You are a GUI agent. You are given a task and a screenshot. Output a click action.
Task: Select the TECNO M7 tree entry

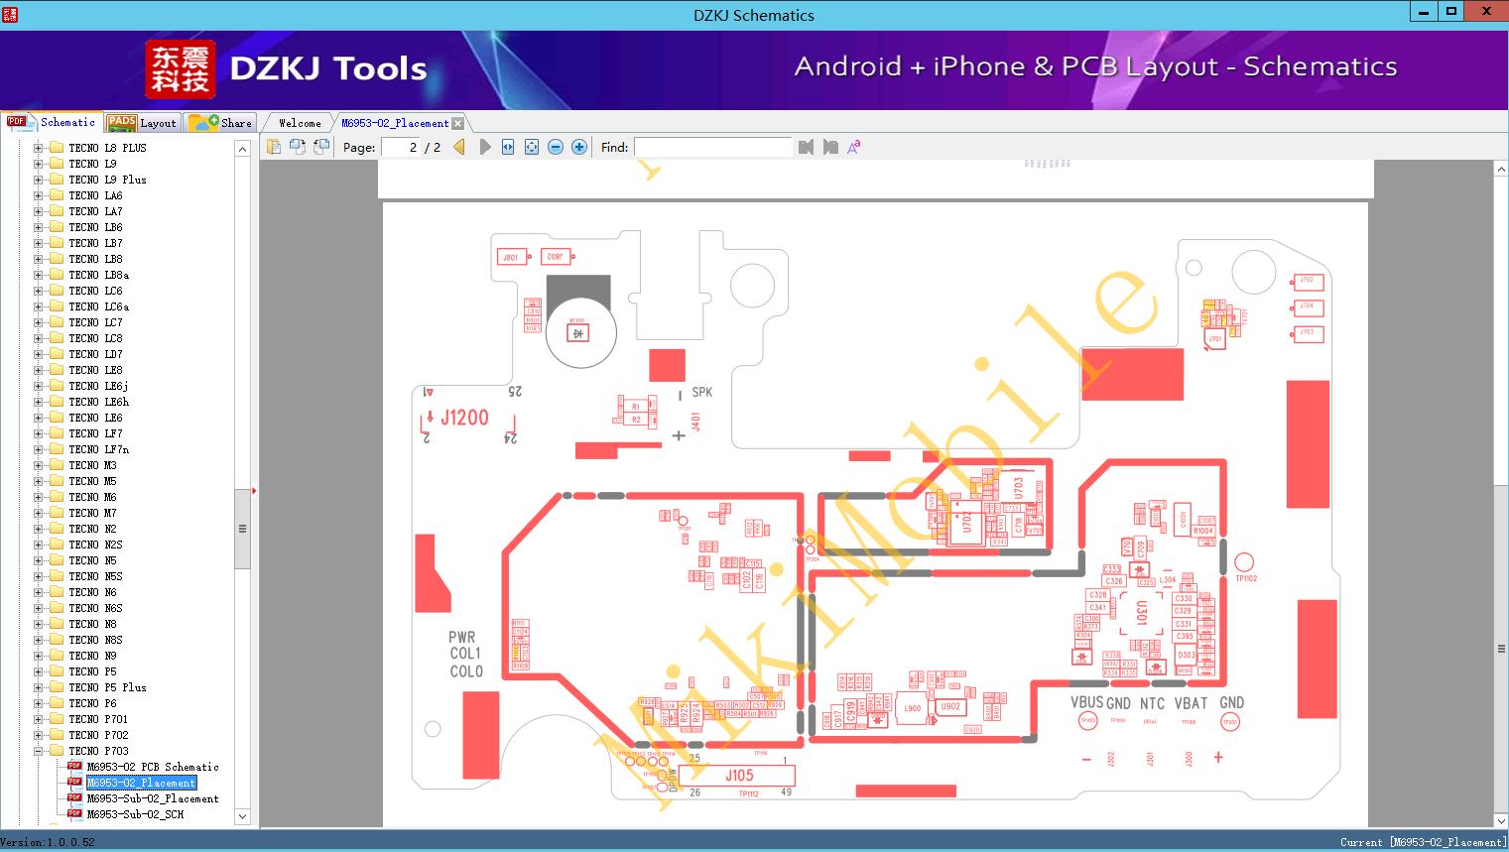(92, 513)
